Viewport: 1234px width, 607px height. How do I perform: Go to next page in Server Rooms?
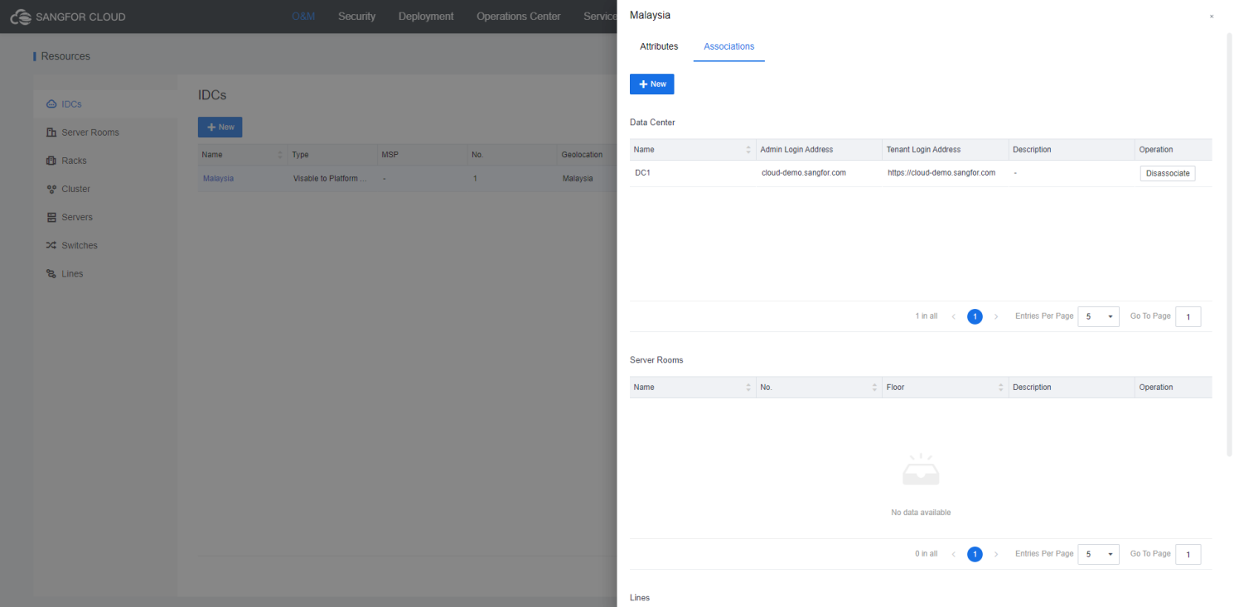[x=996, y=554]
